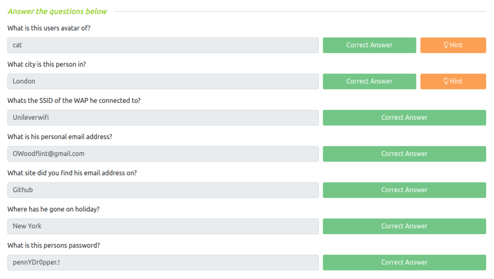Open the Hint for the avatar question
494x279 pixels.
click(x=453, y=45)
